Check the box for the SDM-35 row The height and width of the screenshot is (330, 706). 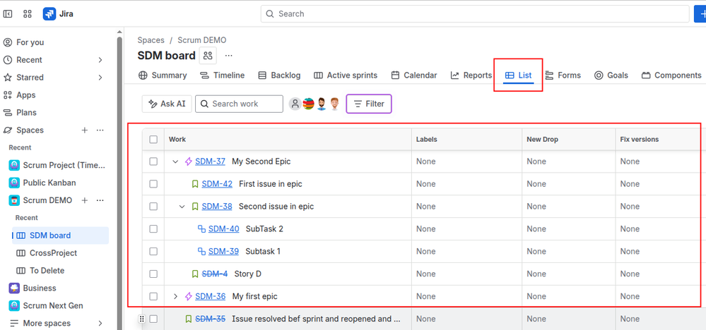coord(153,319)
